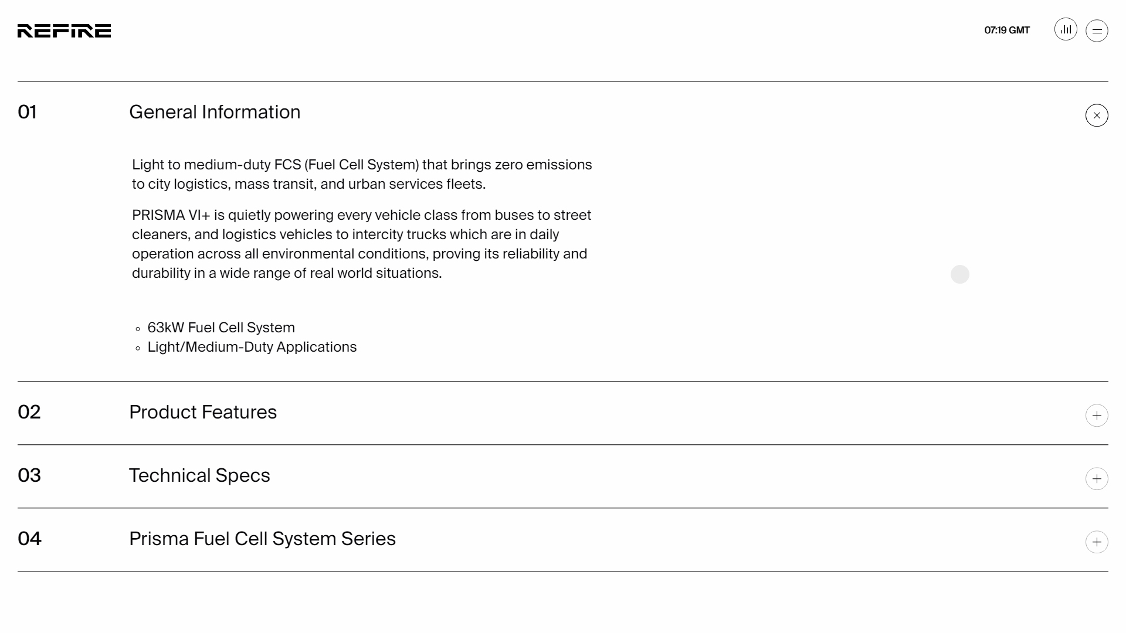
Task: Click section number 04
Action: tap(30, 539)
